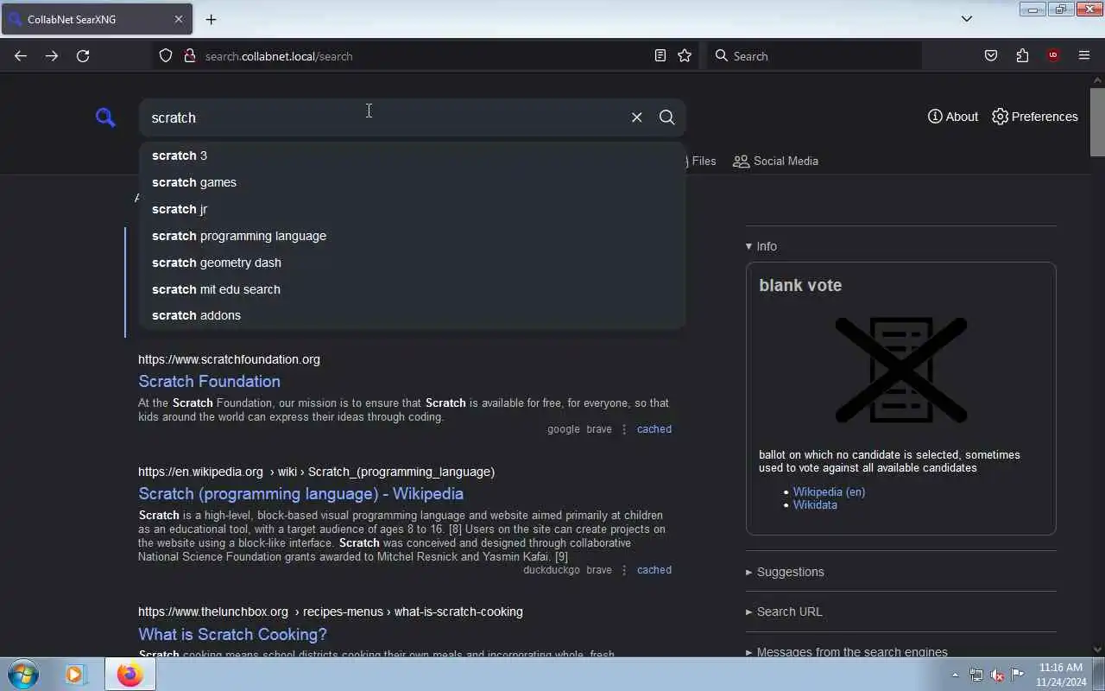Click the Action Center flag icon
The width and height of the screenshot is (1105, 691).
pyautogui.click(x=1018, y=675)
